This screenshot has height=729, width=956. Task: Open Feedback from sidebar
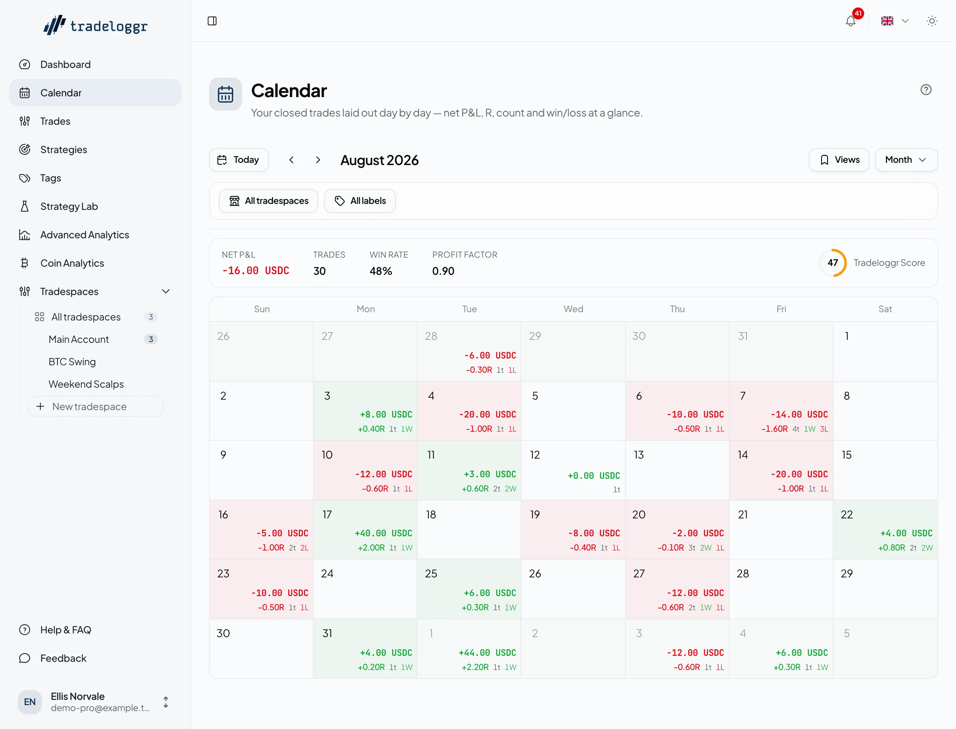point(95,659)
